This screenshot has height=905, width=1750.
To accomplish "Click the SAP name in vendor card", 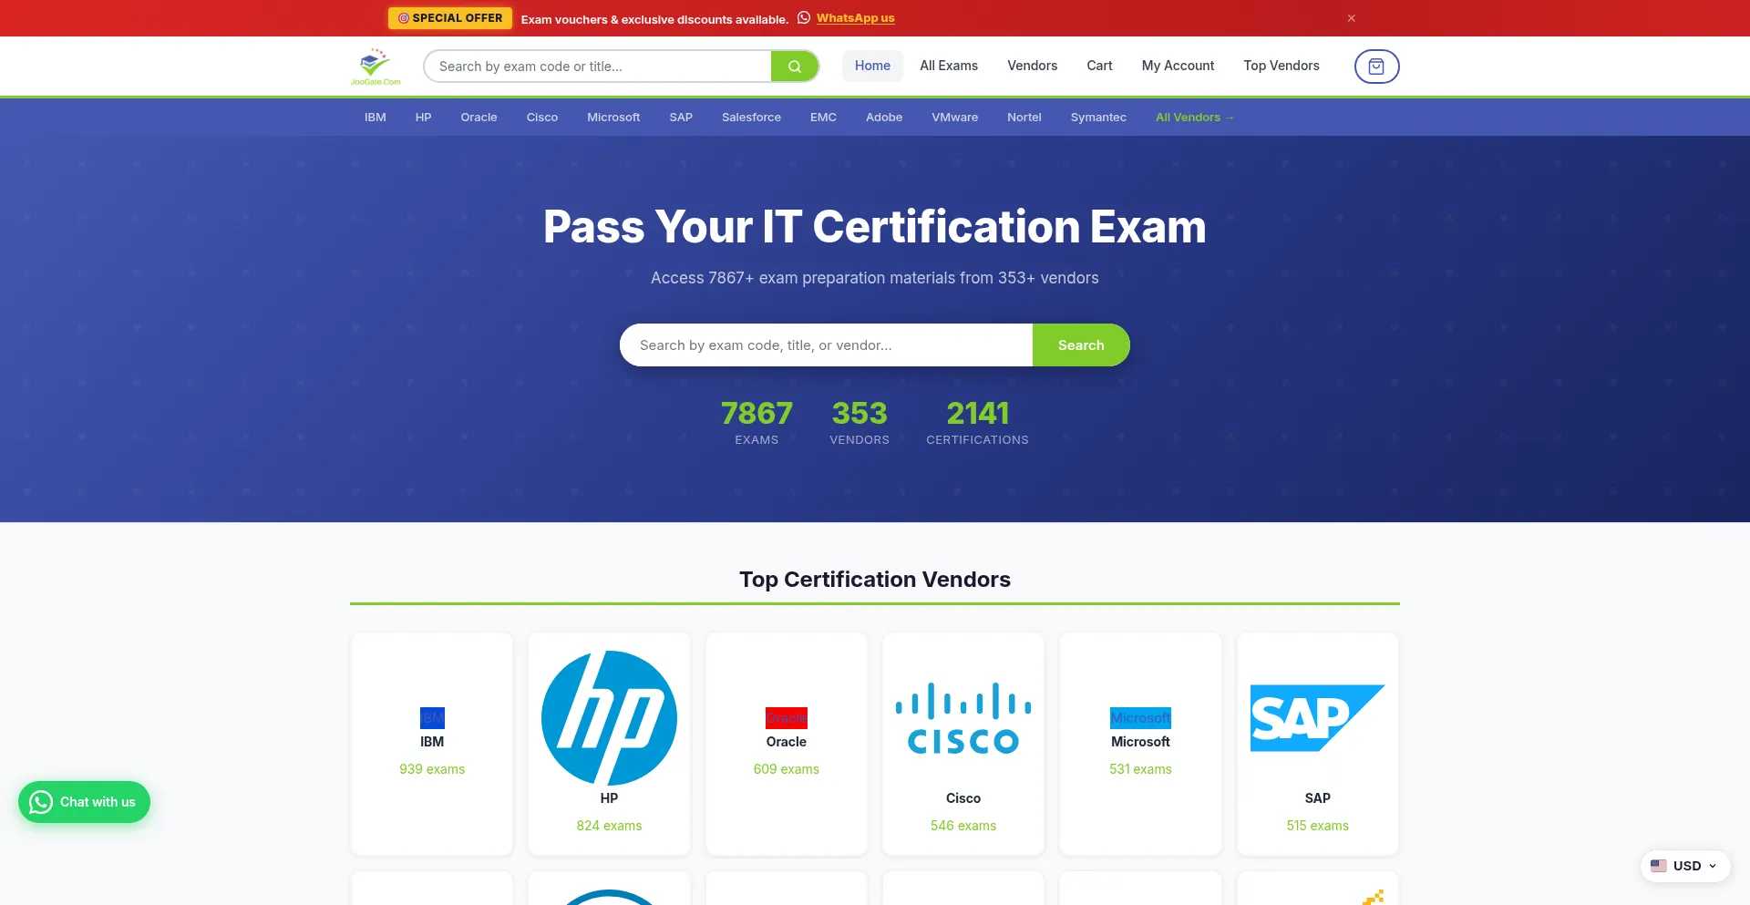I will point(1317,798).
